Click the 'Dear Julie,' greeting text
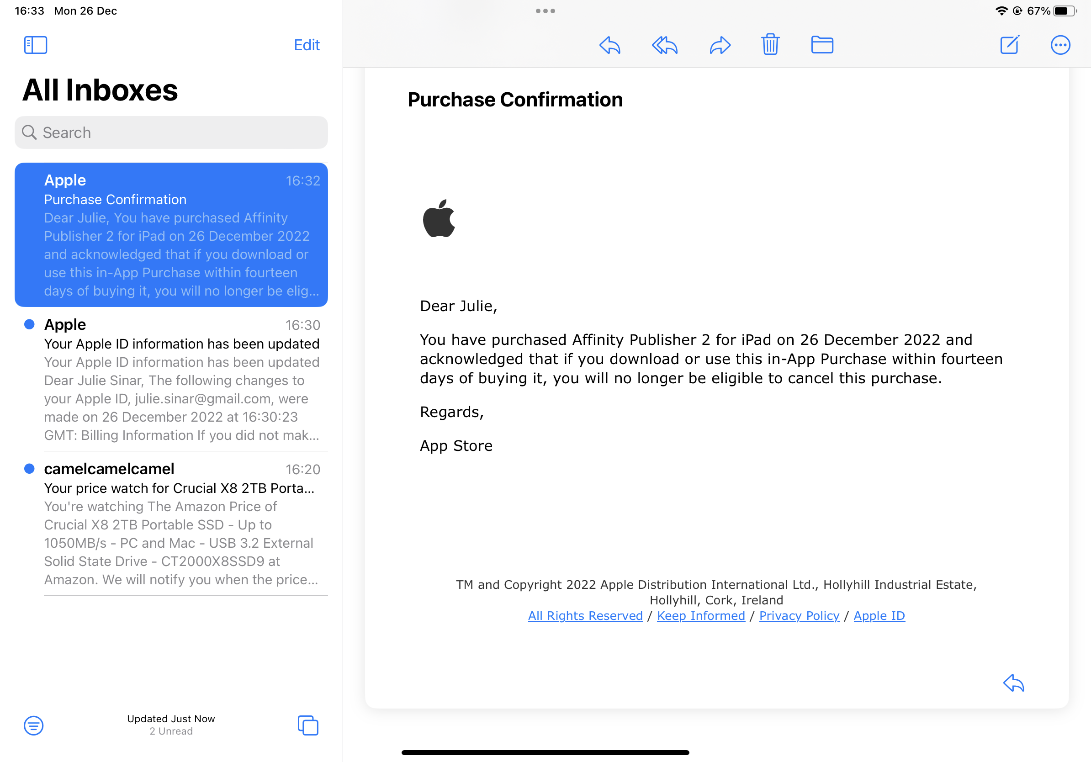Image resolution: width=1091 pixels, height=762 pixels. click(459, 306)
